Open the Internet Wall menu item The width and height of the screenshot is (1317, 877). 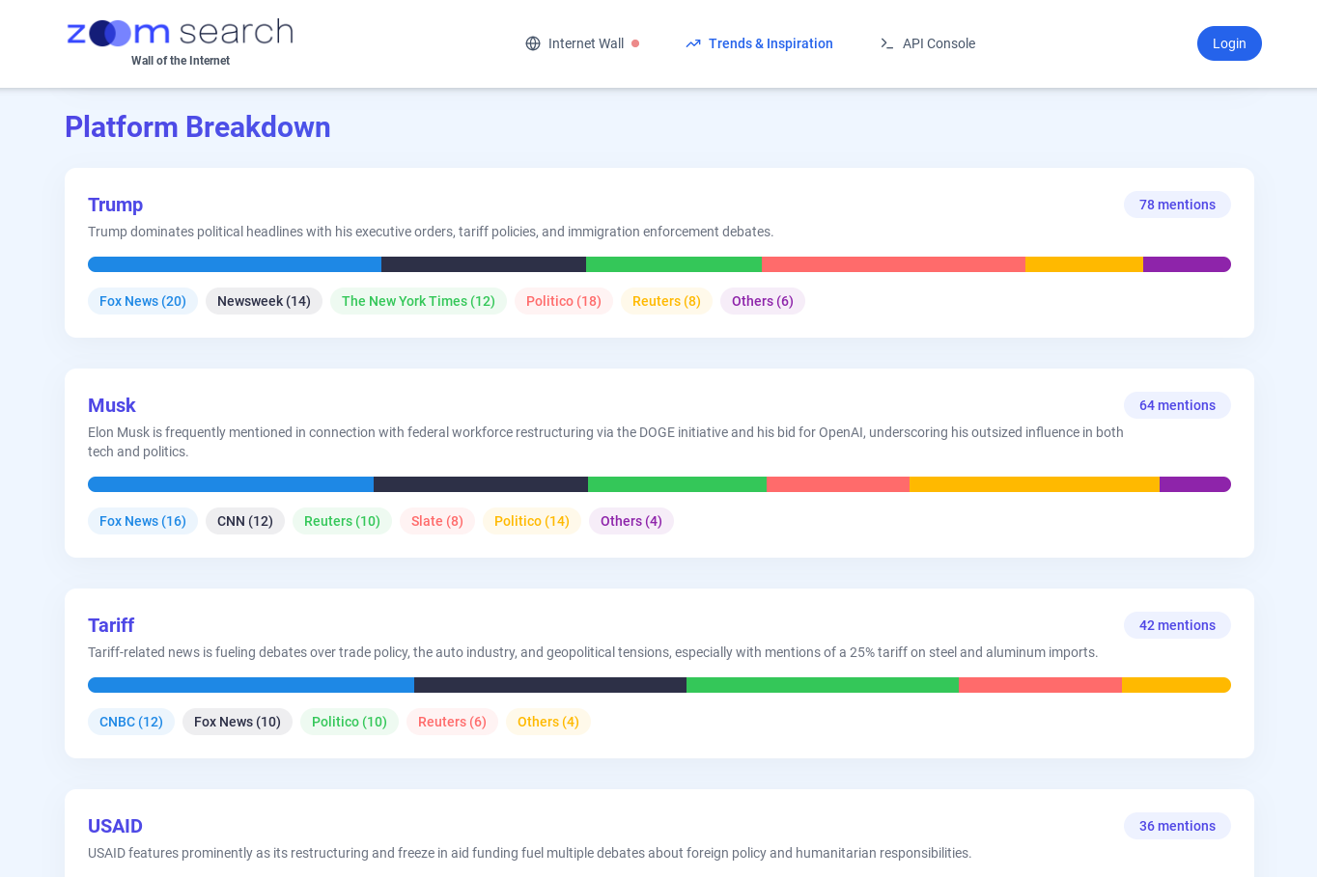click(x=582, y=43)
